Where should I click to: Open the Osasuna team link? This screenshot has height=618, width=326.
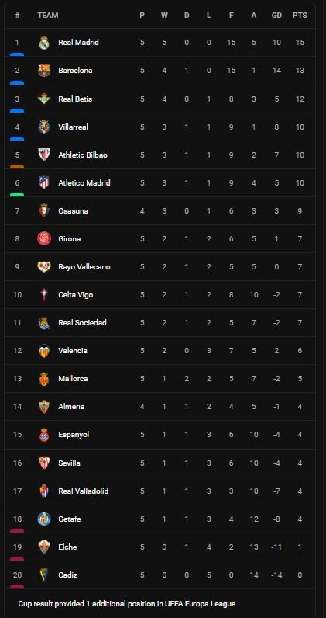(x=73, y=211)
